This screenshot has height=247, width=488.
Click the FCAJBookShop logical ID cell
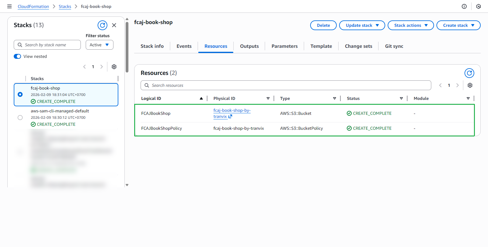[x=156, y=113]
